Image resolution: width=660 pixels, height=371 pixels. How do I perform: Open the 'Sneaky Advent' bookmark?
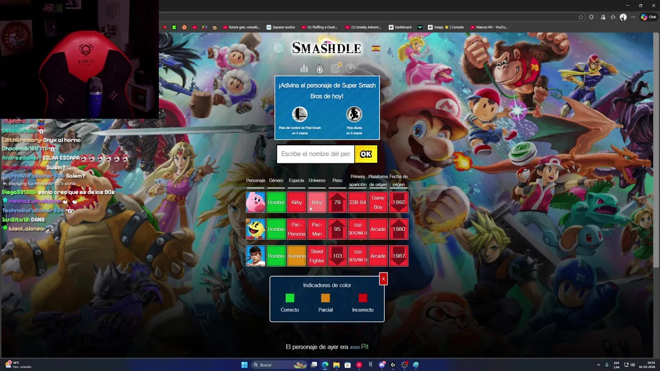pos(364,27)
